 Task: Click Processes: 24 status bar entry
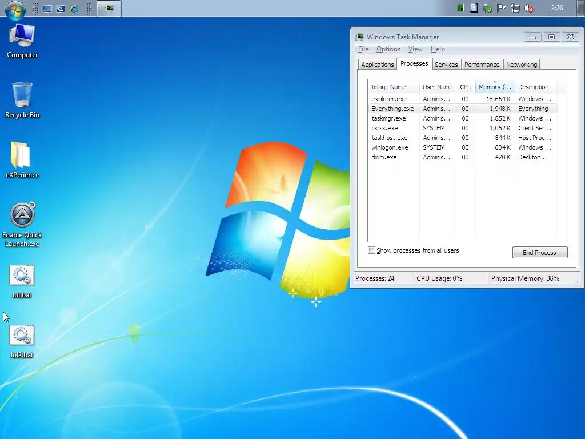[375, 278]
